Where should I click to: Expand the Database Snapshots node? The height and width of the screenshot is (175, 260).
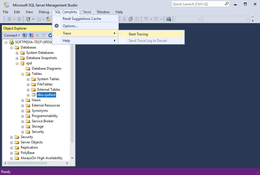[17, 59]
